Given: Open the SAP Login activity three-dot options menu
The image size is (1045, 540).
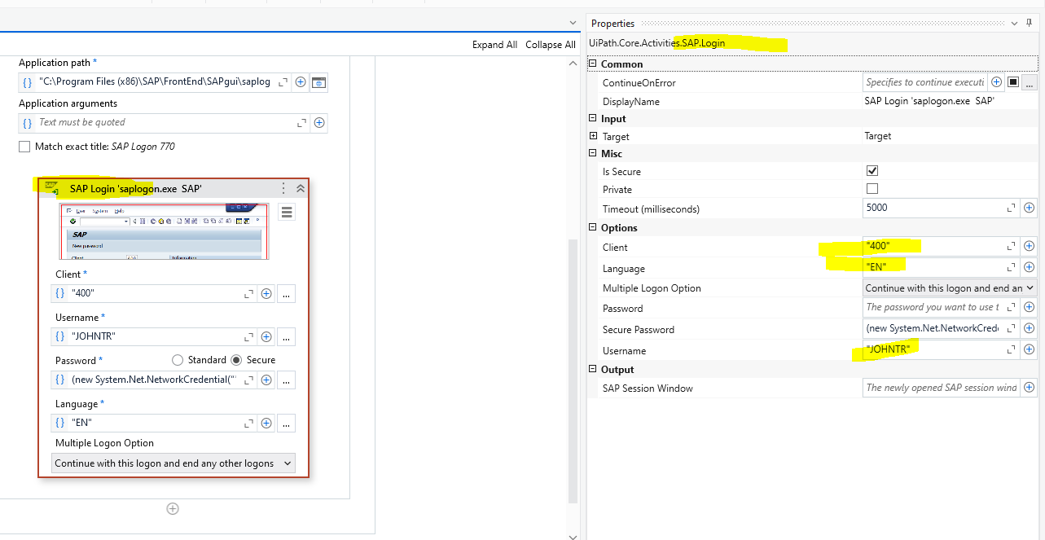Looking at the screenshot, I should pos(283,188).
